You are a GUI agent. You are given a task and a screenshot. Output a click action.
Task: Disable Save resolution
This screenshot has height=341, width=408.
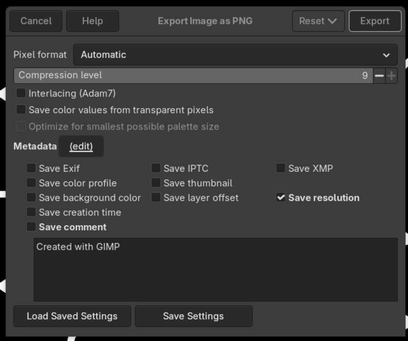[x=280, y=198]
